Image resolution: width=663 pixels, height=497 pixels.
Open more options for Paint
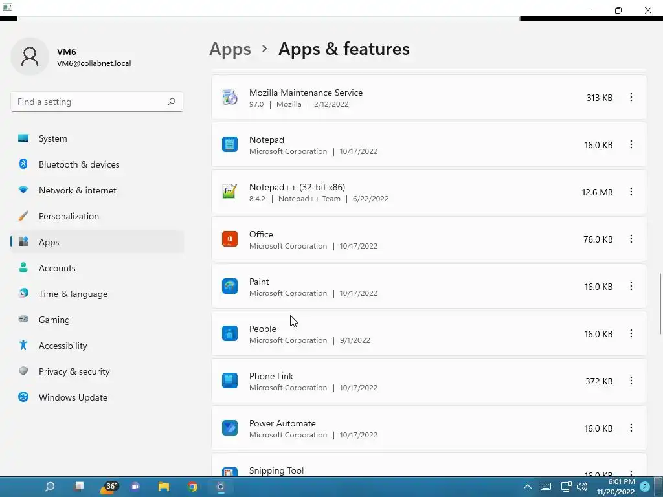pyautogui.click(x=631, y=287)
